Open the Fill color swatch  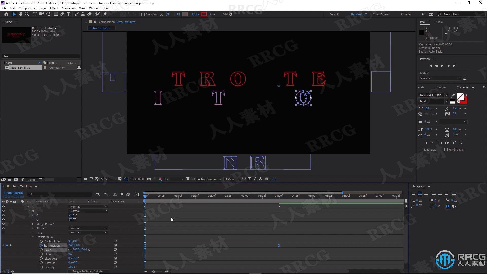(x=185, y=14)
